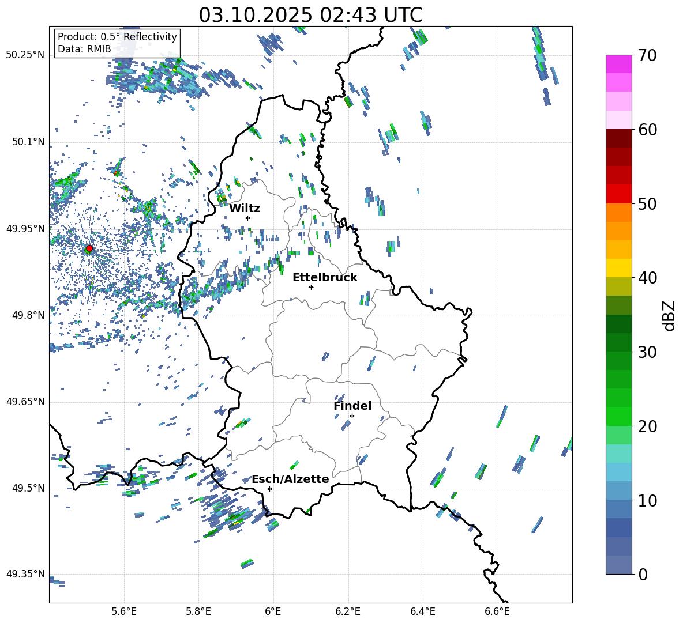The width and height of the screenshot is (683, 623).
Task: Pick the bright red colorbar swatch above 50
Action: tap(619, 194)
